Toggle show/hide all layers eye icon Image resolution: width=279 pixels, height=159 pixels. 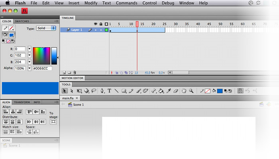96,24
